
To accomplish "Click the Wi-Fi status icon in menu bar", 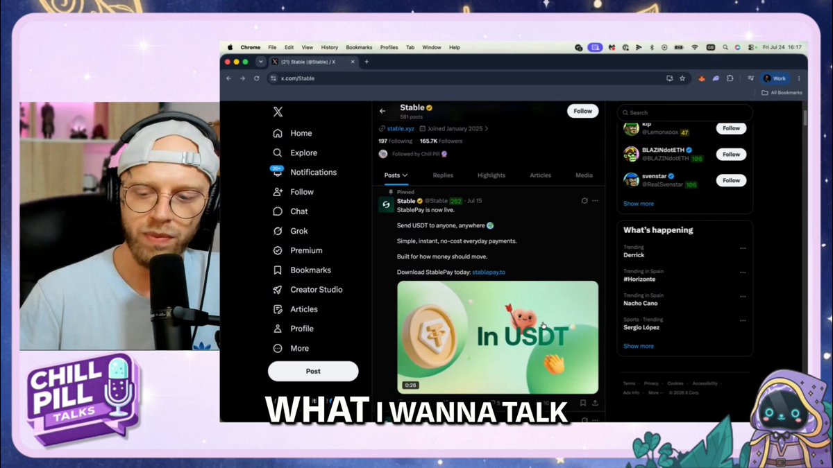I will [695, 47].
